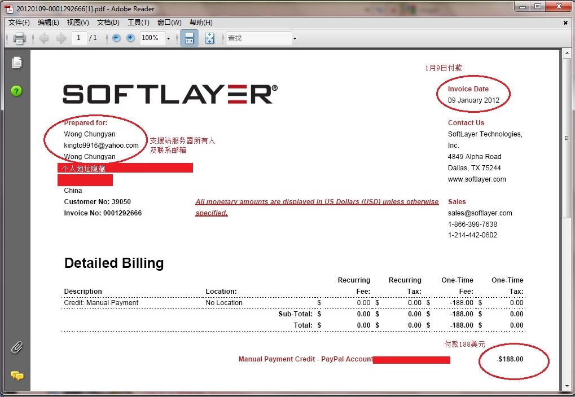This screenshot has width=575, height=397.
Task: Click the scrollbar up arrow
Action: pos(567,54)
